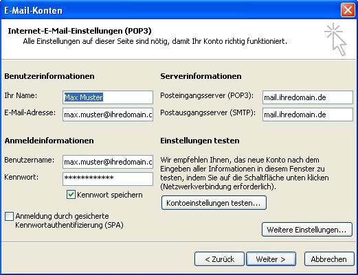The image size is (358, 275).
Task: Open Weitere Einstellungen dialog
Action: click(307, 230)
